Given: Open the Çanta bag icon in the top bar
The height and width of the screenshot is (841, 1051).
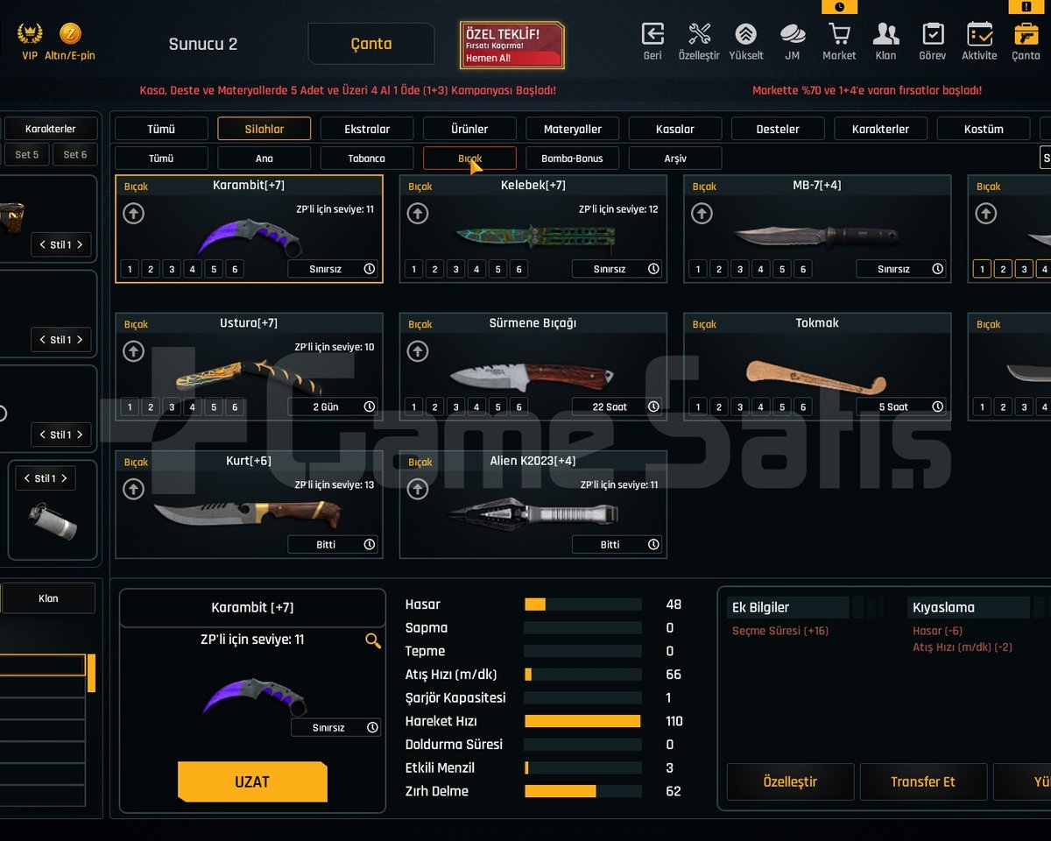Looking at the screenshot, I should click(x=1026, y=34).
